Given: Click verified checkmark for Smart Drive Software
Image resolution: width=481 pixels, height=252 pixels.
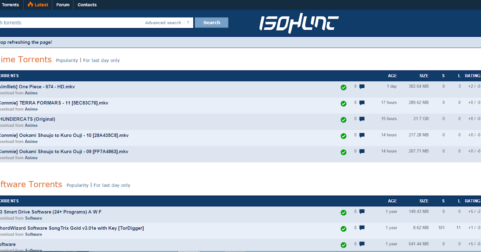Looking at the screenshot, I should (344, 212).
